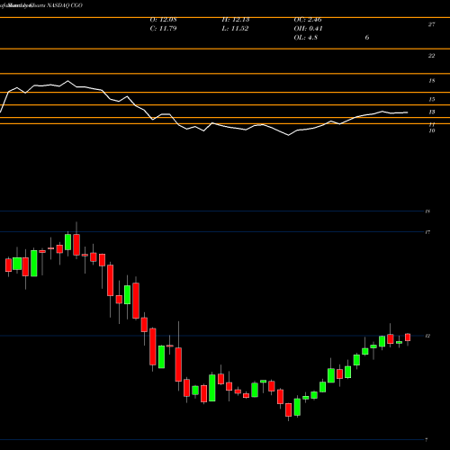
Task: Click the standalone 6 value beside OL
Action: [x=367, y=38]
